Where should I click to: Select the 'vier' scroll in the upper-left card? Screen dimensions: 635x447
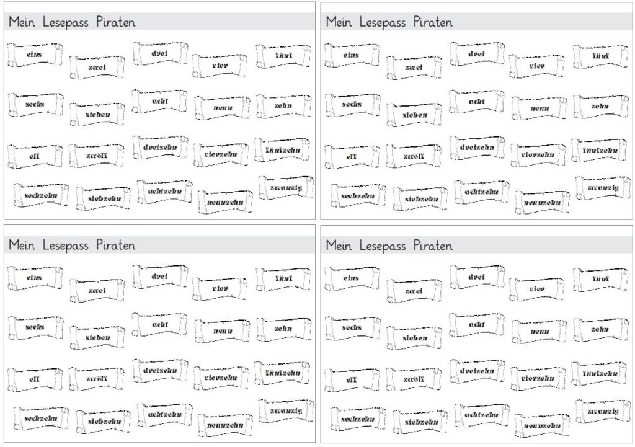click(220, 65)
